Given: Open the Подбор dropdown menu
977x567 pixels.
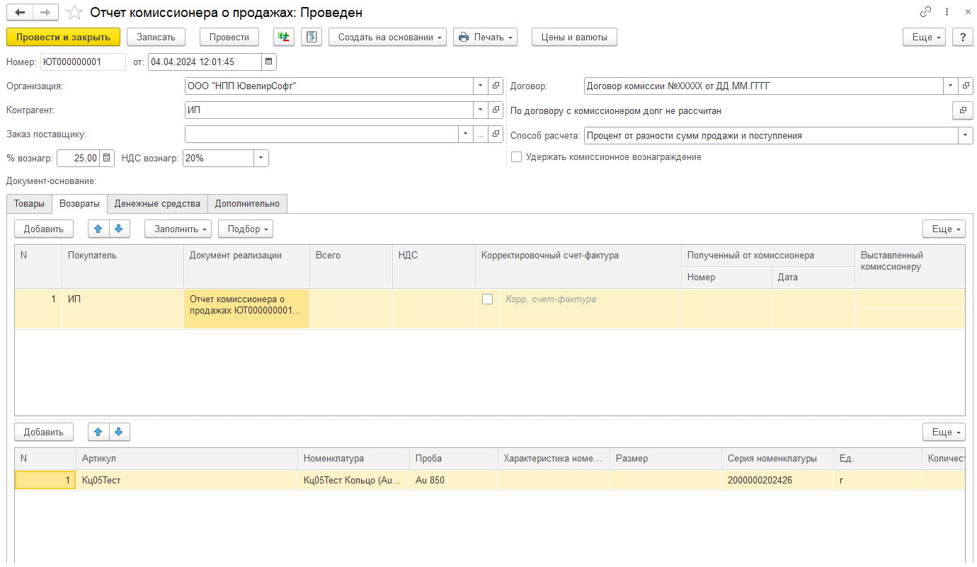Looking at the screenshot, I should (x=246, y=229).
